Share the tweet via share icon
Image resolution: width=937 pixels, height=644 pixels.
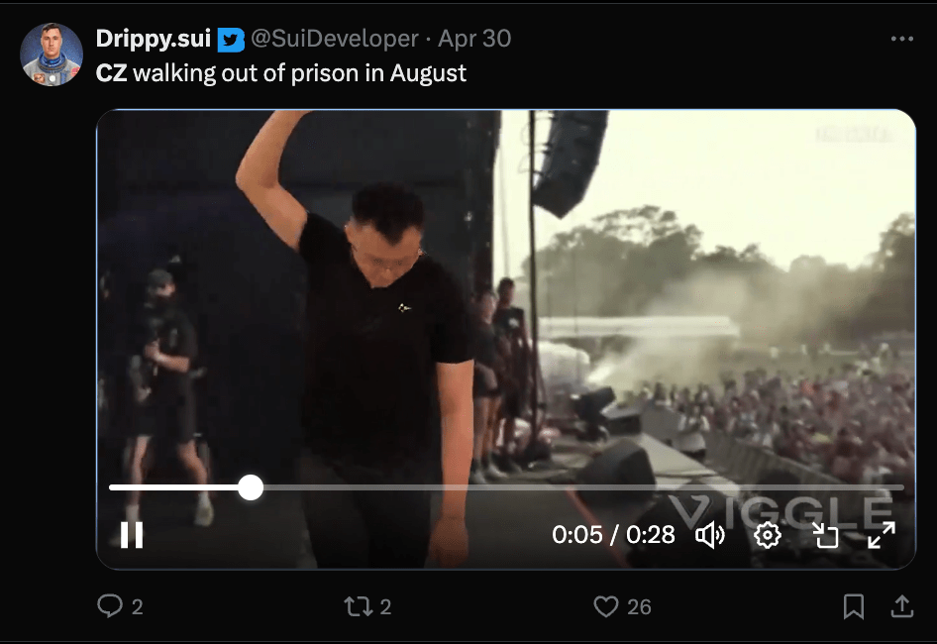(x=902, y=606)
